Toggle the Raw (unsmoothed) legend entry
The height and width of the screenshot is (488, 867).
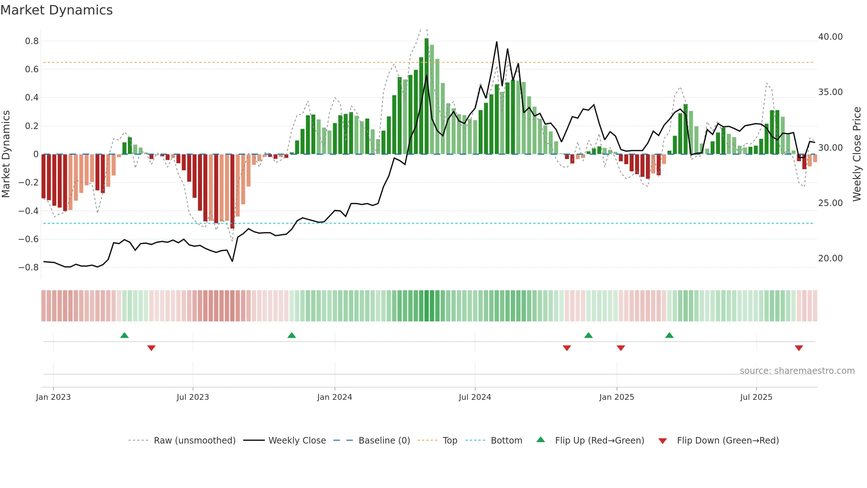(182, 440)
